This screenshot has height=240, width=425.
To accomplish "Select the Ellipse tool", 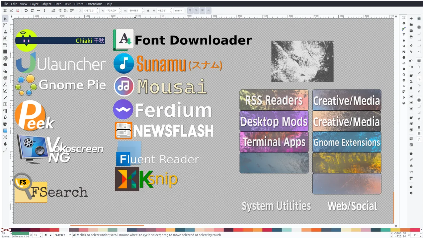I will click(5, 65).
